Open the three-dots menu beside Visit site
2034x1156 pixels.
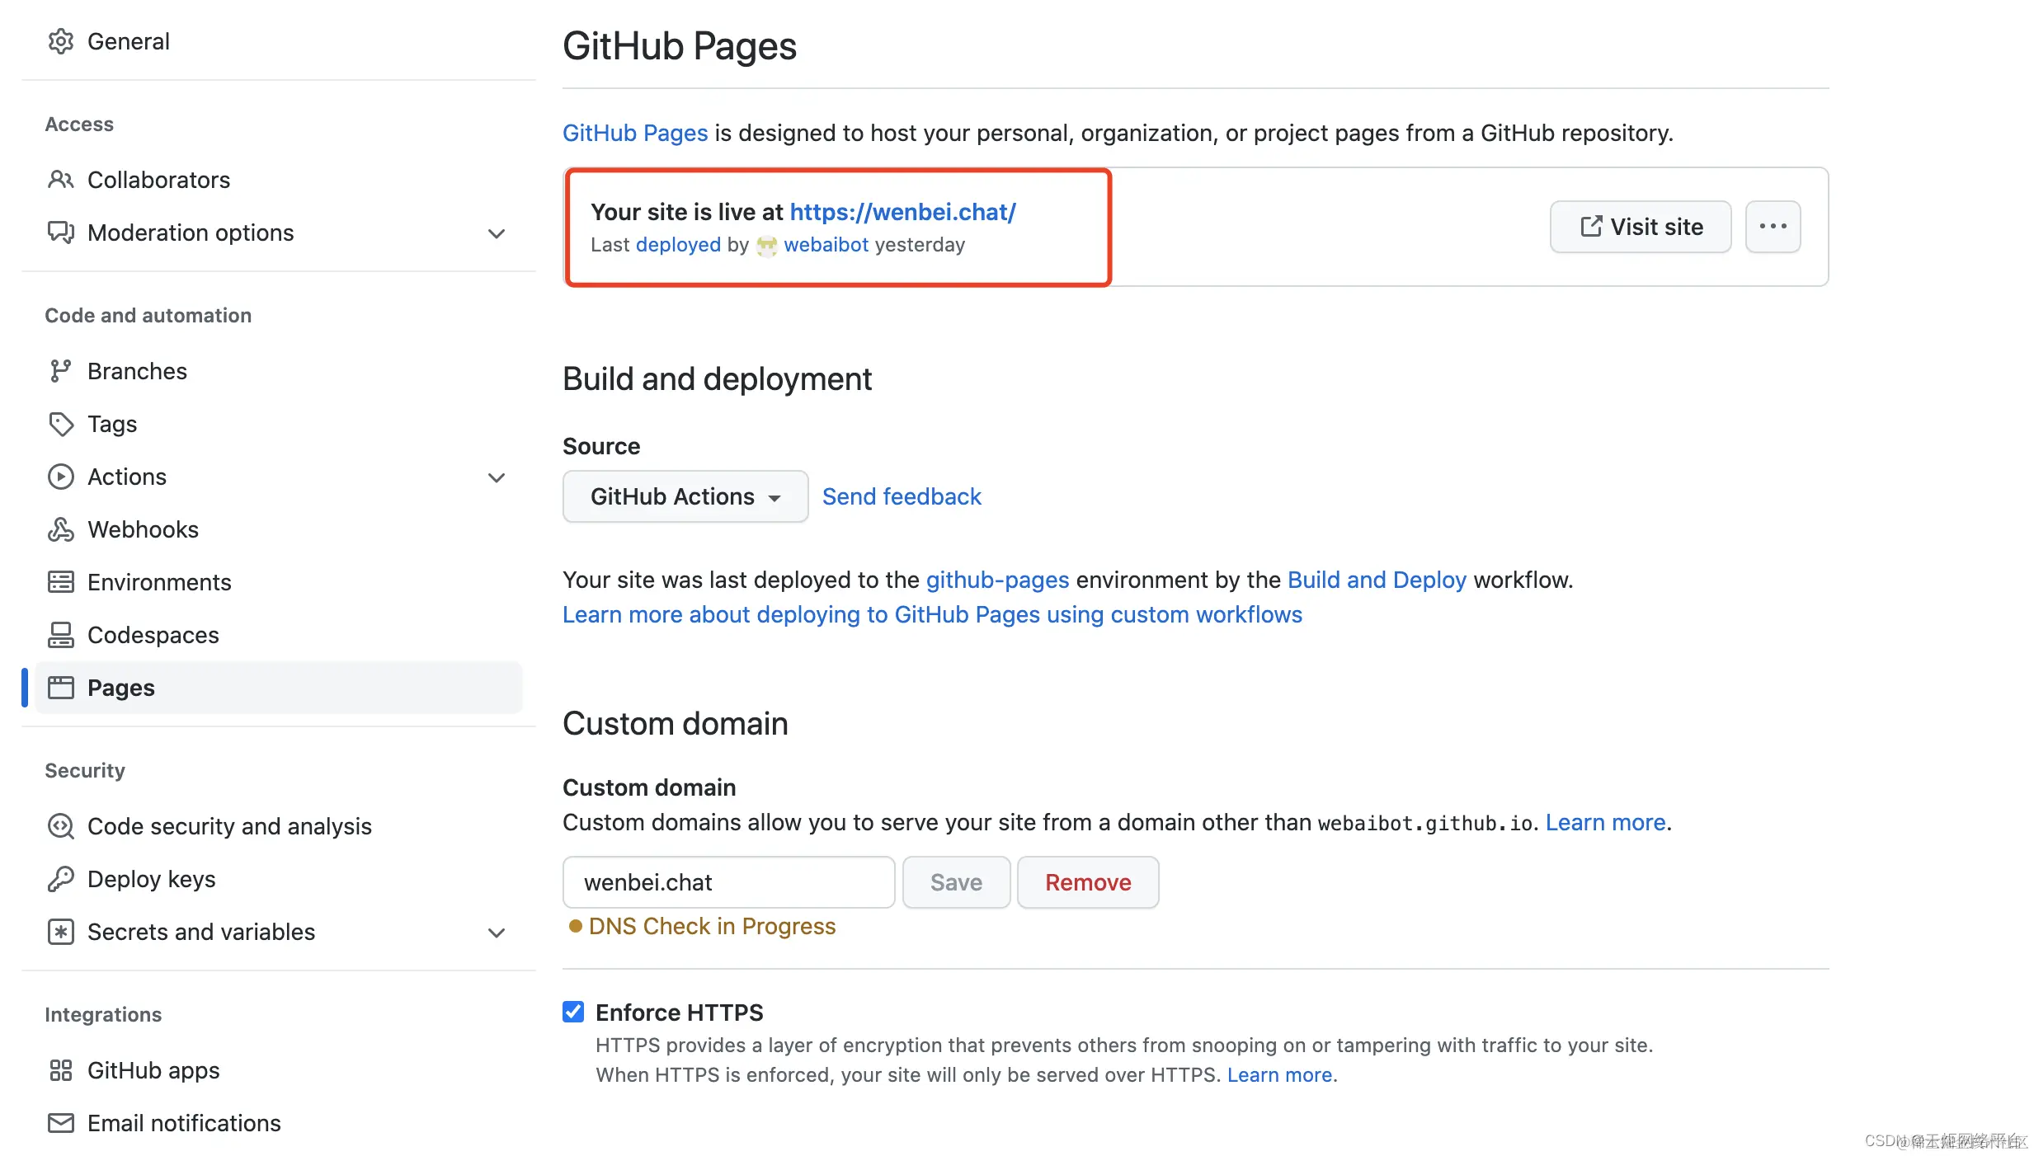(x=1773, y=227)
